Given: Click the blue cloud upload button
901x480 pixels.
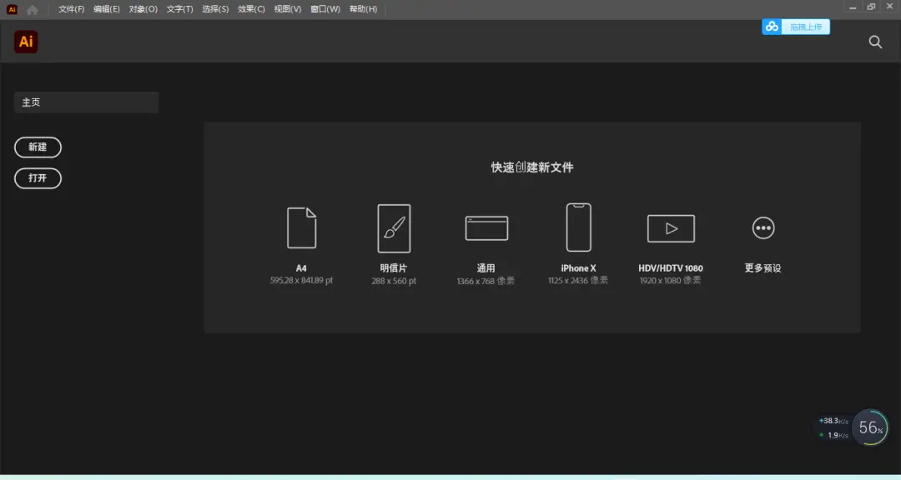Looking at the screenshot, I should tap(795, 27).
